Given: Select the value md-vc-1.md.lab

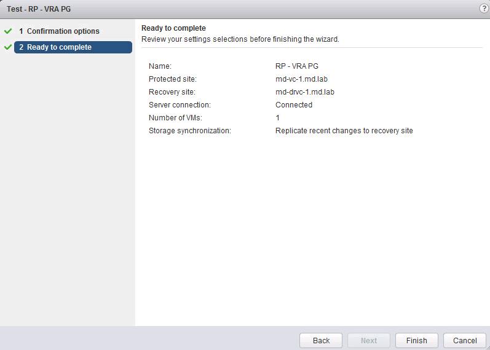Looking at the screenshot, I should 301,79.
